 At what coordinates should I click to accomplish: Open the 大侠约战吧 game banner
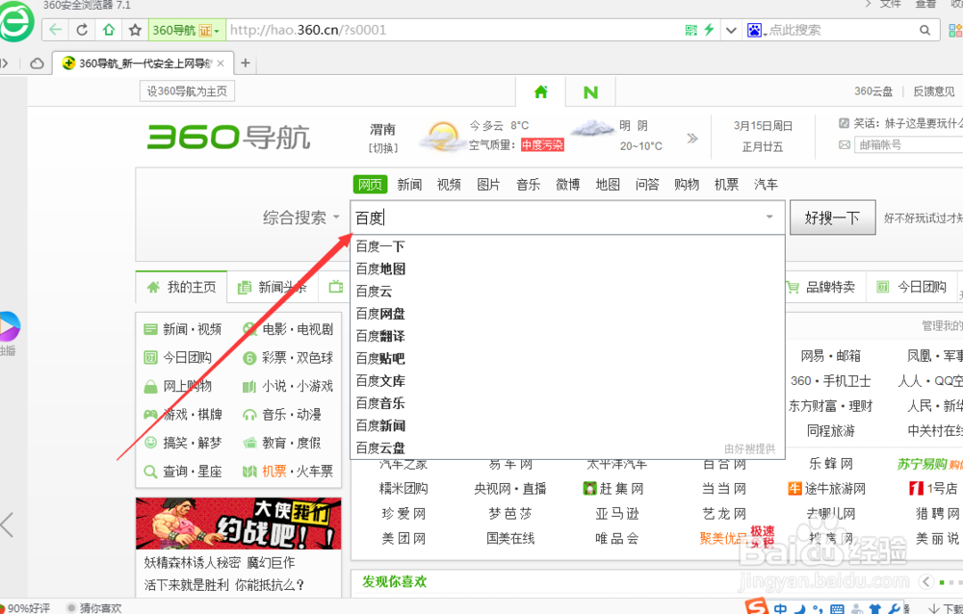tap(238, 524)
